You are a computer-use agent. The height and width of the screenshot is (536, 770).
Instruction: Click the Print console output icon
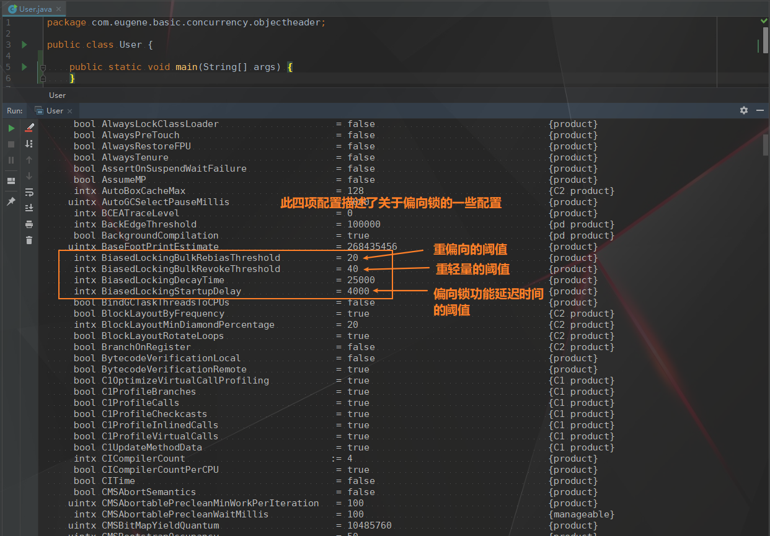[x=29, y=224]
